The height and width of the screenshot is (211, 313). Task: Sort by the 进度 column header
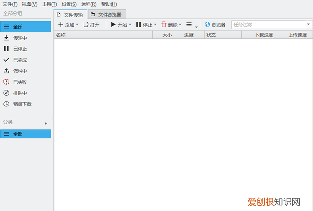tap(189, 35)
